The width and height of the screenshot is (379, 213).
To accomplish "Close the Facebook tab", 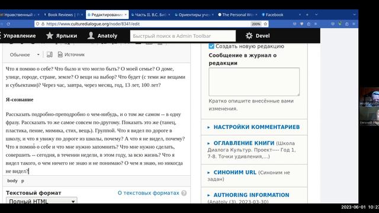I will tap(300, 15).
